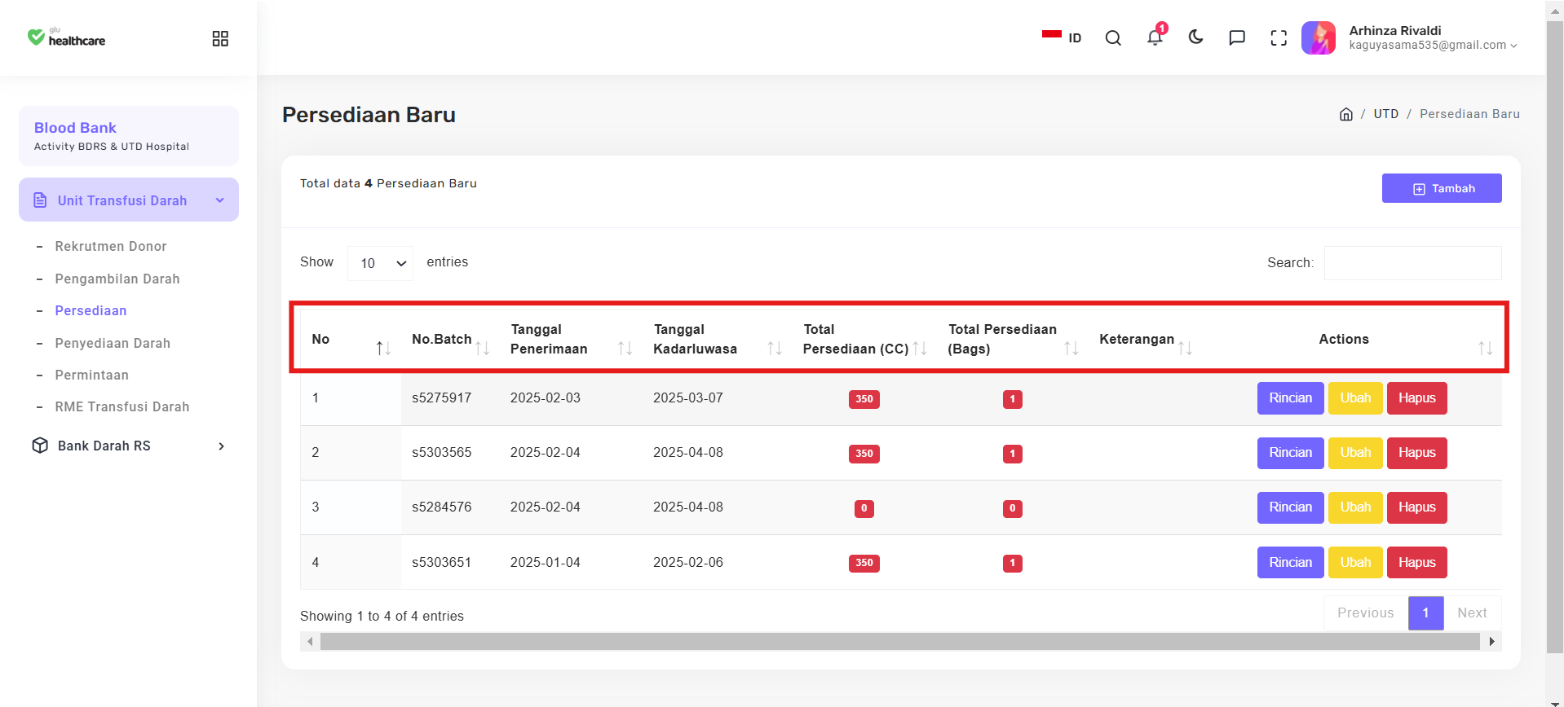Toggle fullscreen mode icon
1564x707 pixels.
1279,38
